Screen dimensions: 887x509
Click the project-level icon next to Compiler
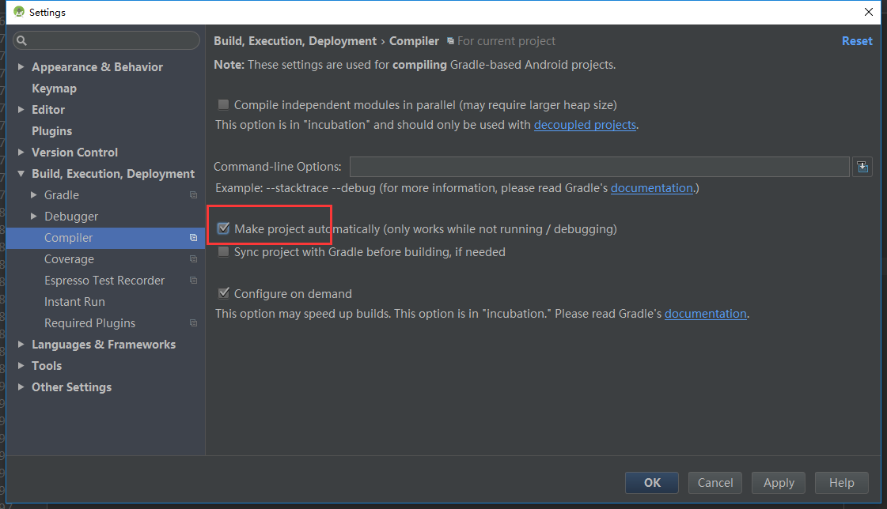point(194,238)
